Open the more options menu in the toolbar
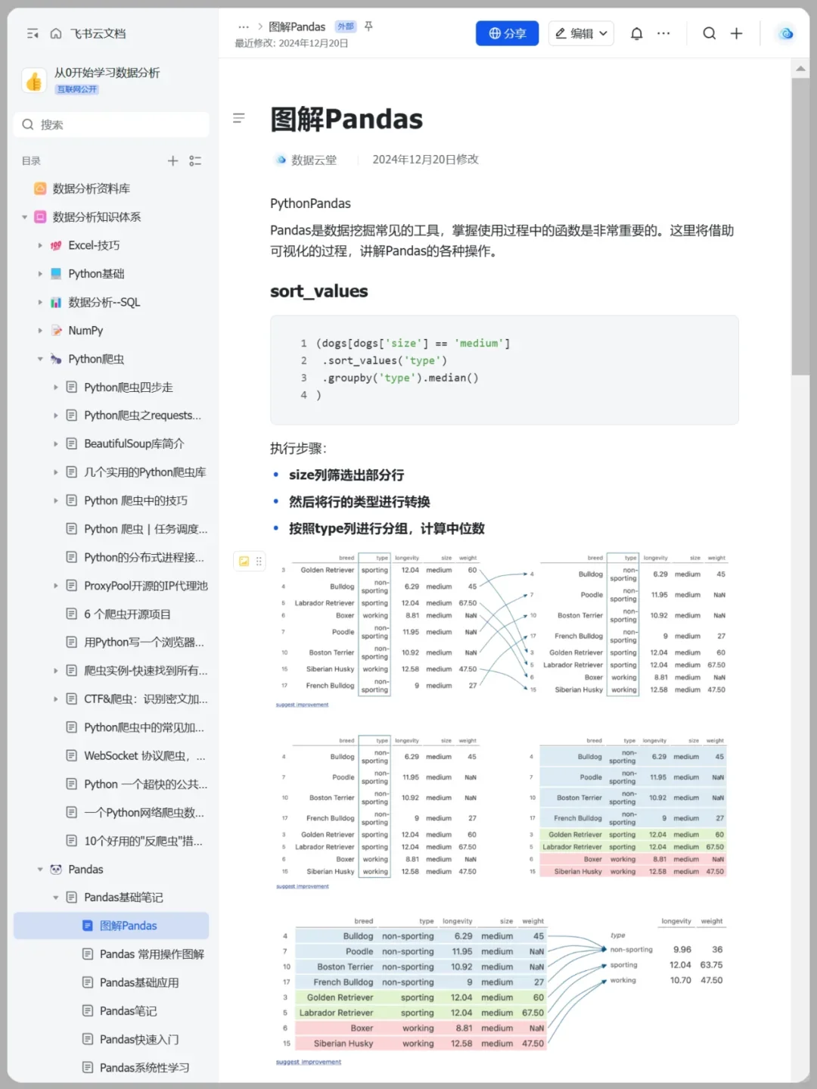817x1089 pixels. point(664,33)
